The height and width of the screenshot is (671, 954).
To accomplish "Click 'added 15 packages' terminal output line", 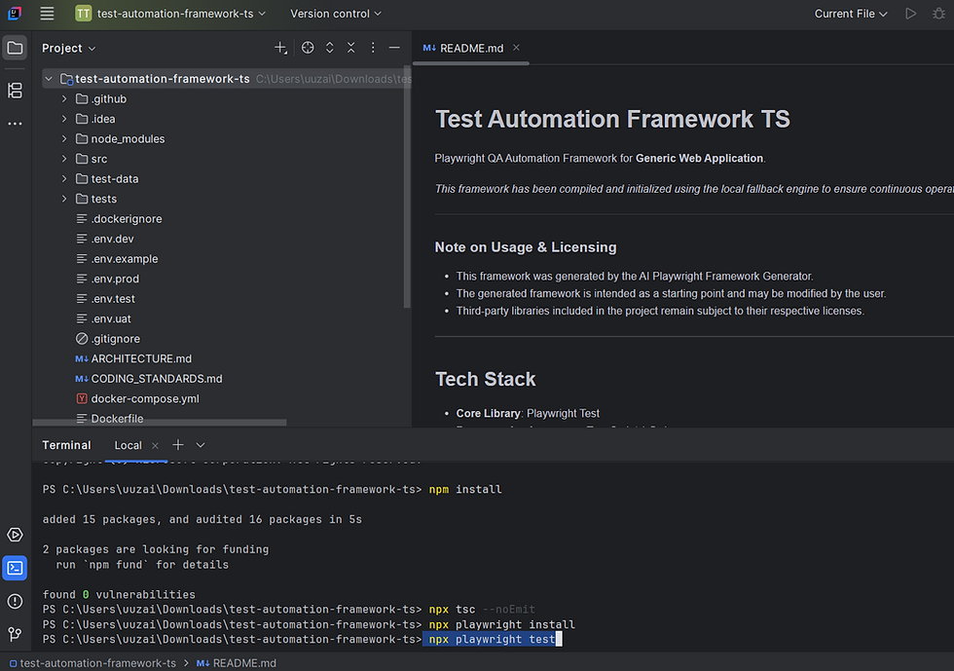I will [x=202, y=519].
